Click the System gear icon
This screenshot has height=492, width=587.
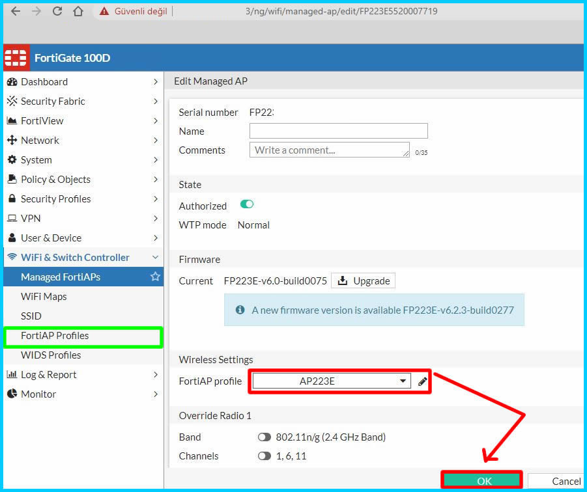click(x=12, y=159)
